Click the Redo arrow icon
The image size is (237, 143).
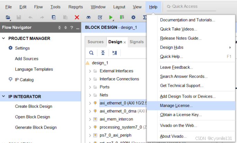(42, 17)
